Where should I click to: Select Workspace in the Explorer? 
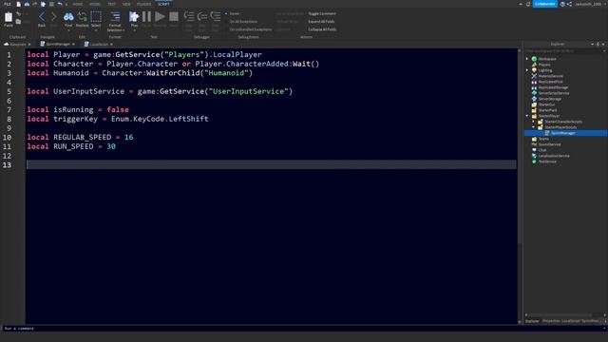tap(547, 59)
